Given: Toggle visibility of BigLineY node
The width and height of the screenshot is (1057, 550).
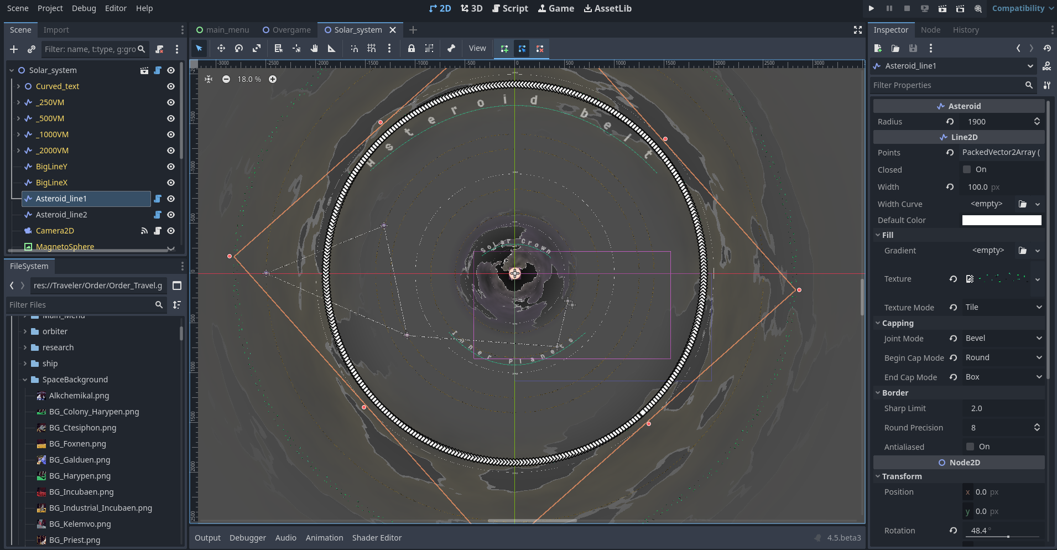Looking at the screenshot, I should 171,167.
